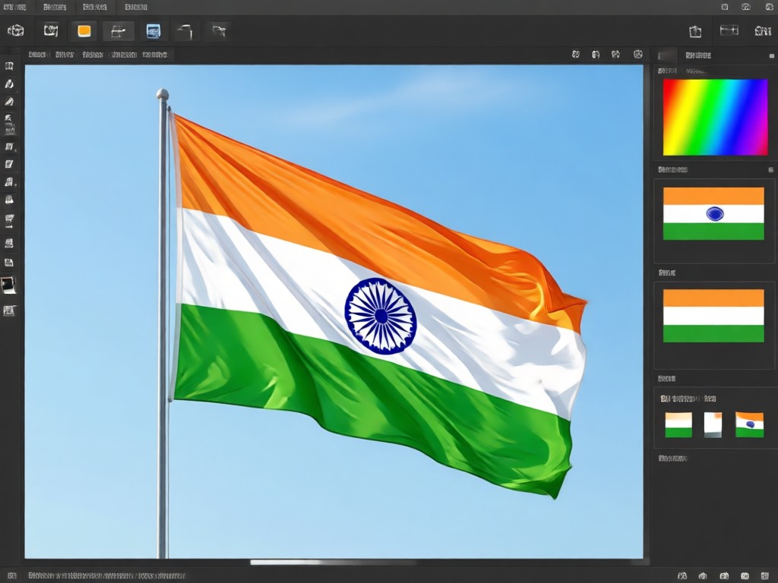This screenshot has width=778, height=583.
Task: Click the orange square icon in the top toolbar
Action: (x=84, y=30)
